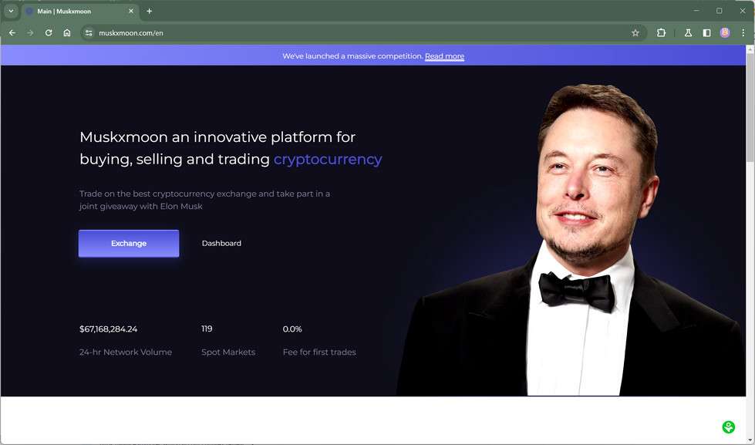Click the browser back arrow

[x=12, y=33]
